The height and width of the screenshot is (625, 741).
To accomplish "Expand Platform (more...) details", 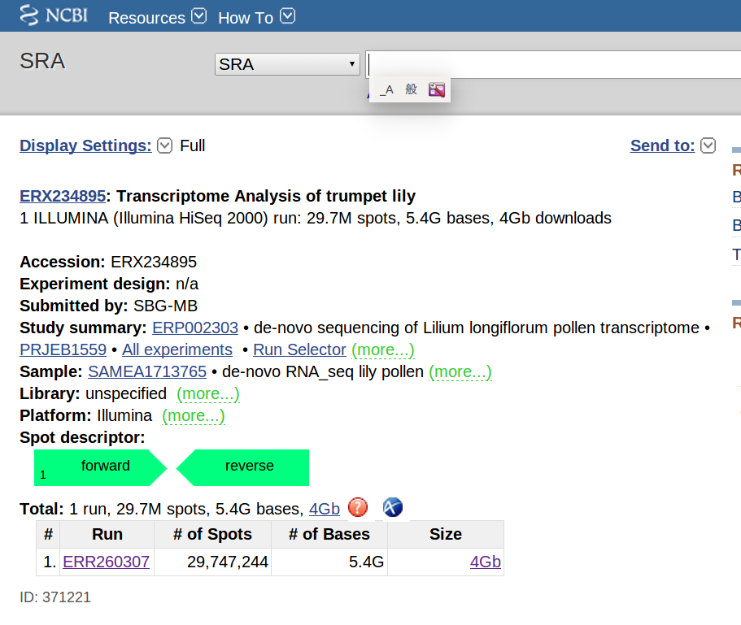I will click(194, 416).
